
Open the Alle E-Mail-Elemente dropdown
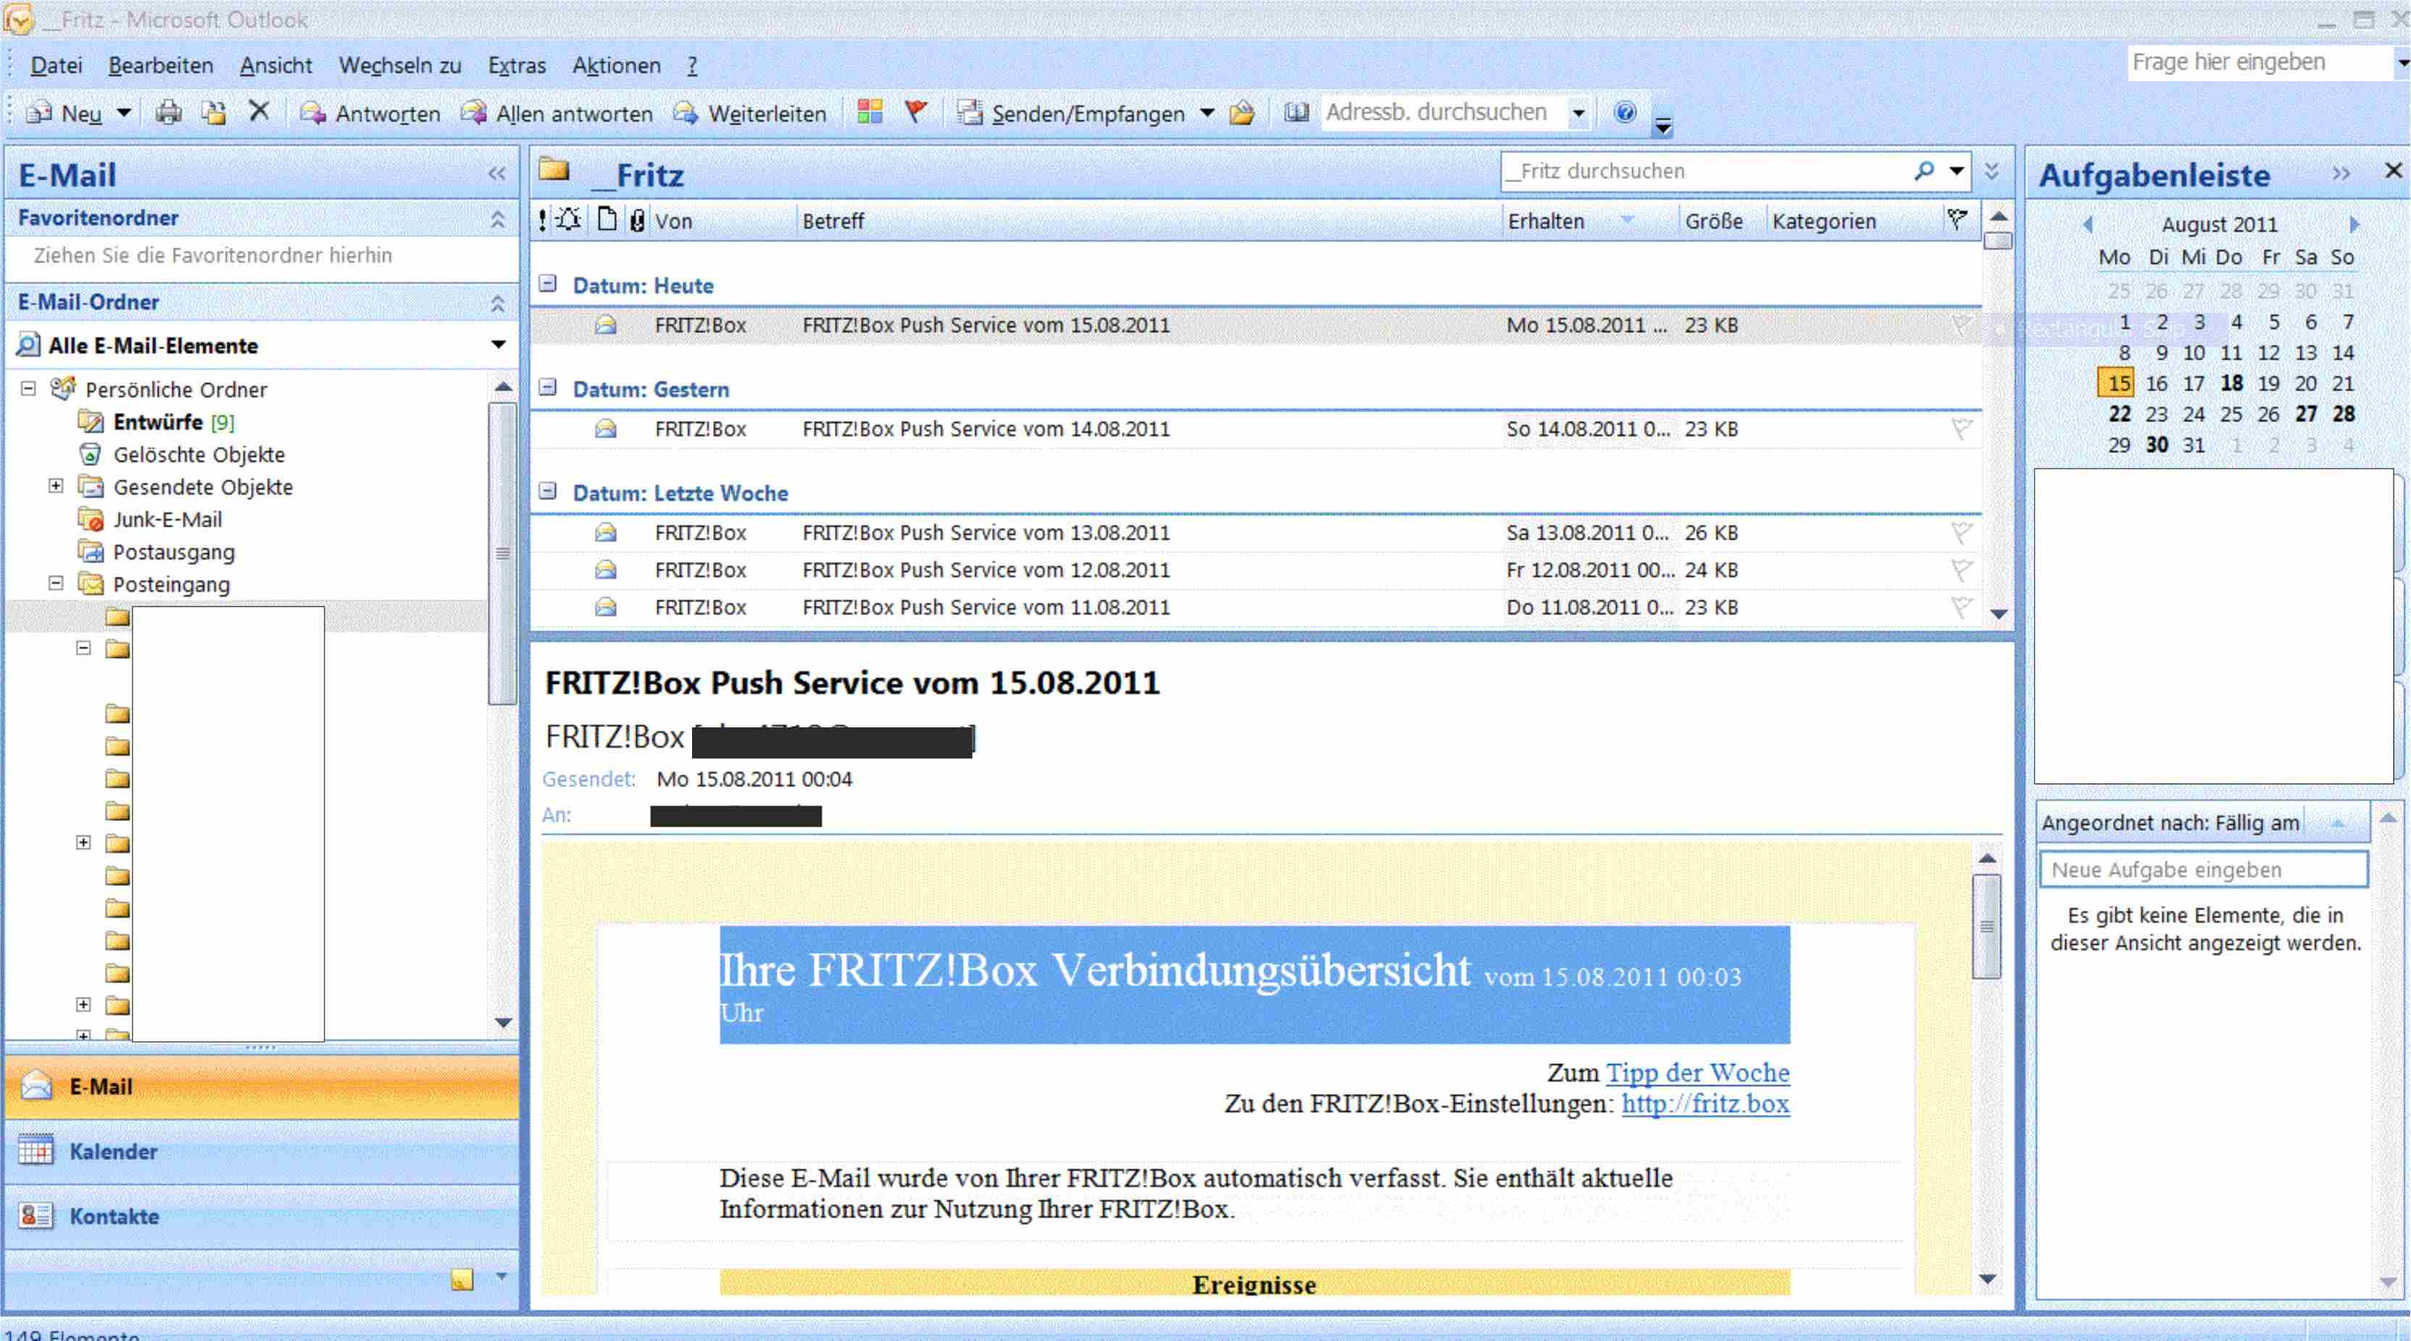coord(498,346)
